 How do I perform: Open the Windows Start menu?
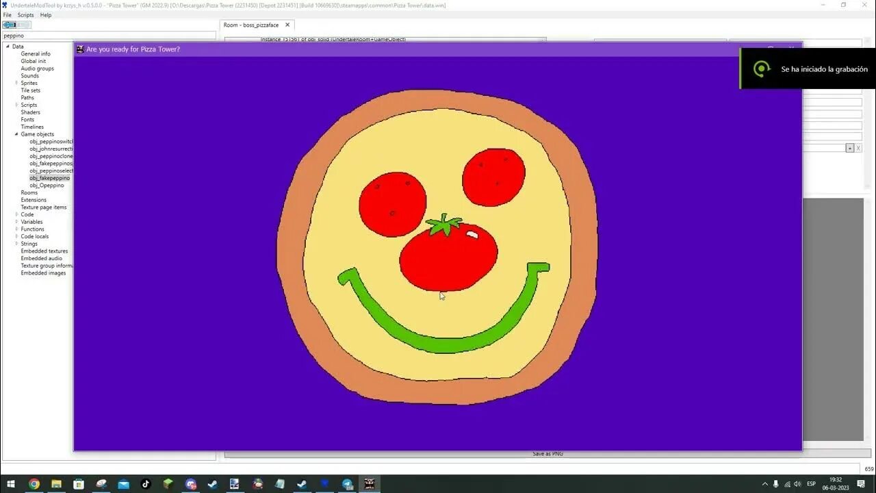point(11,484)
